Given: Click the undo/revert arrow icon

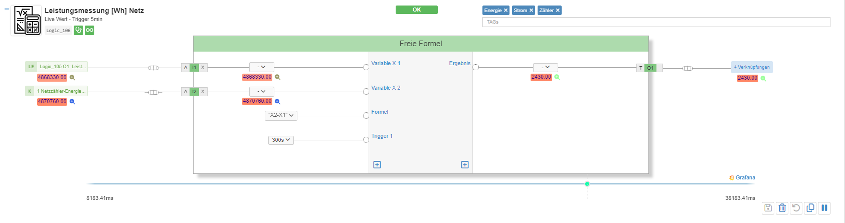Looking at the screenshot, I should (x=796, y=208).
